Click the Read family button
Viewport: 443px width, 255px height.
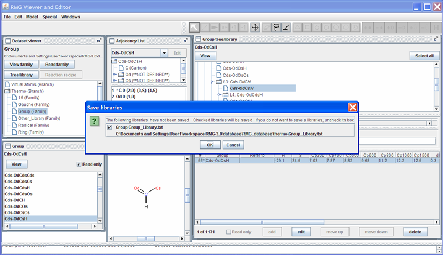57,65
